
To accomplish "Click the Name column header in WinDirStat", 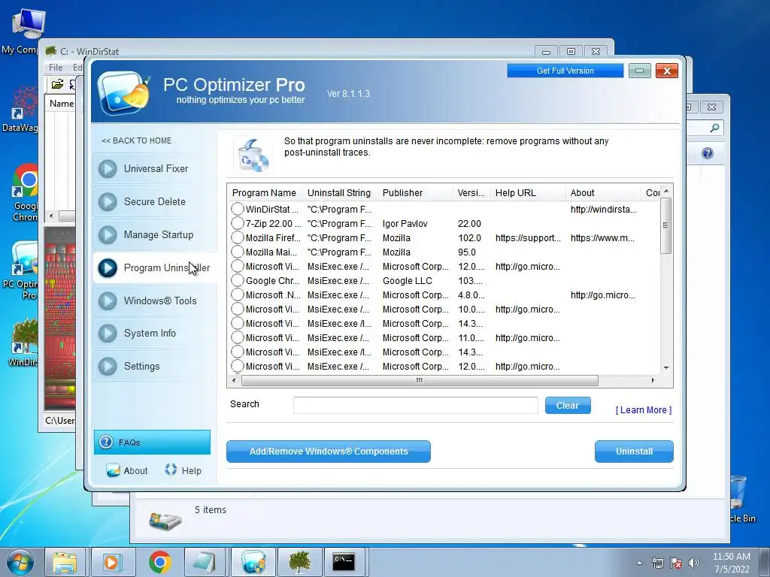I will click(x=62, y=104).
